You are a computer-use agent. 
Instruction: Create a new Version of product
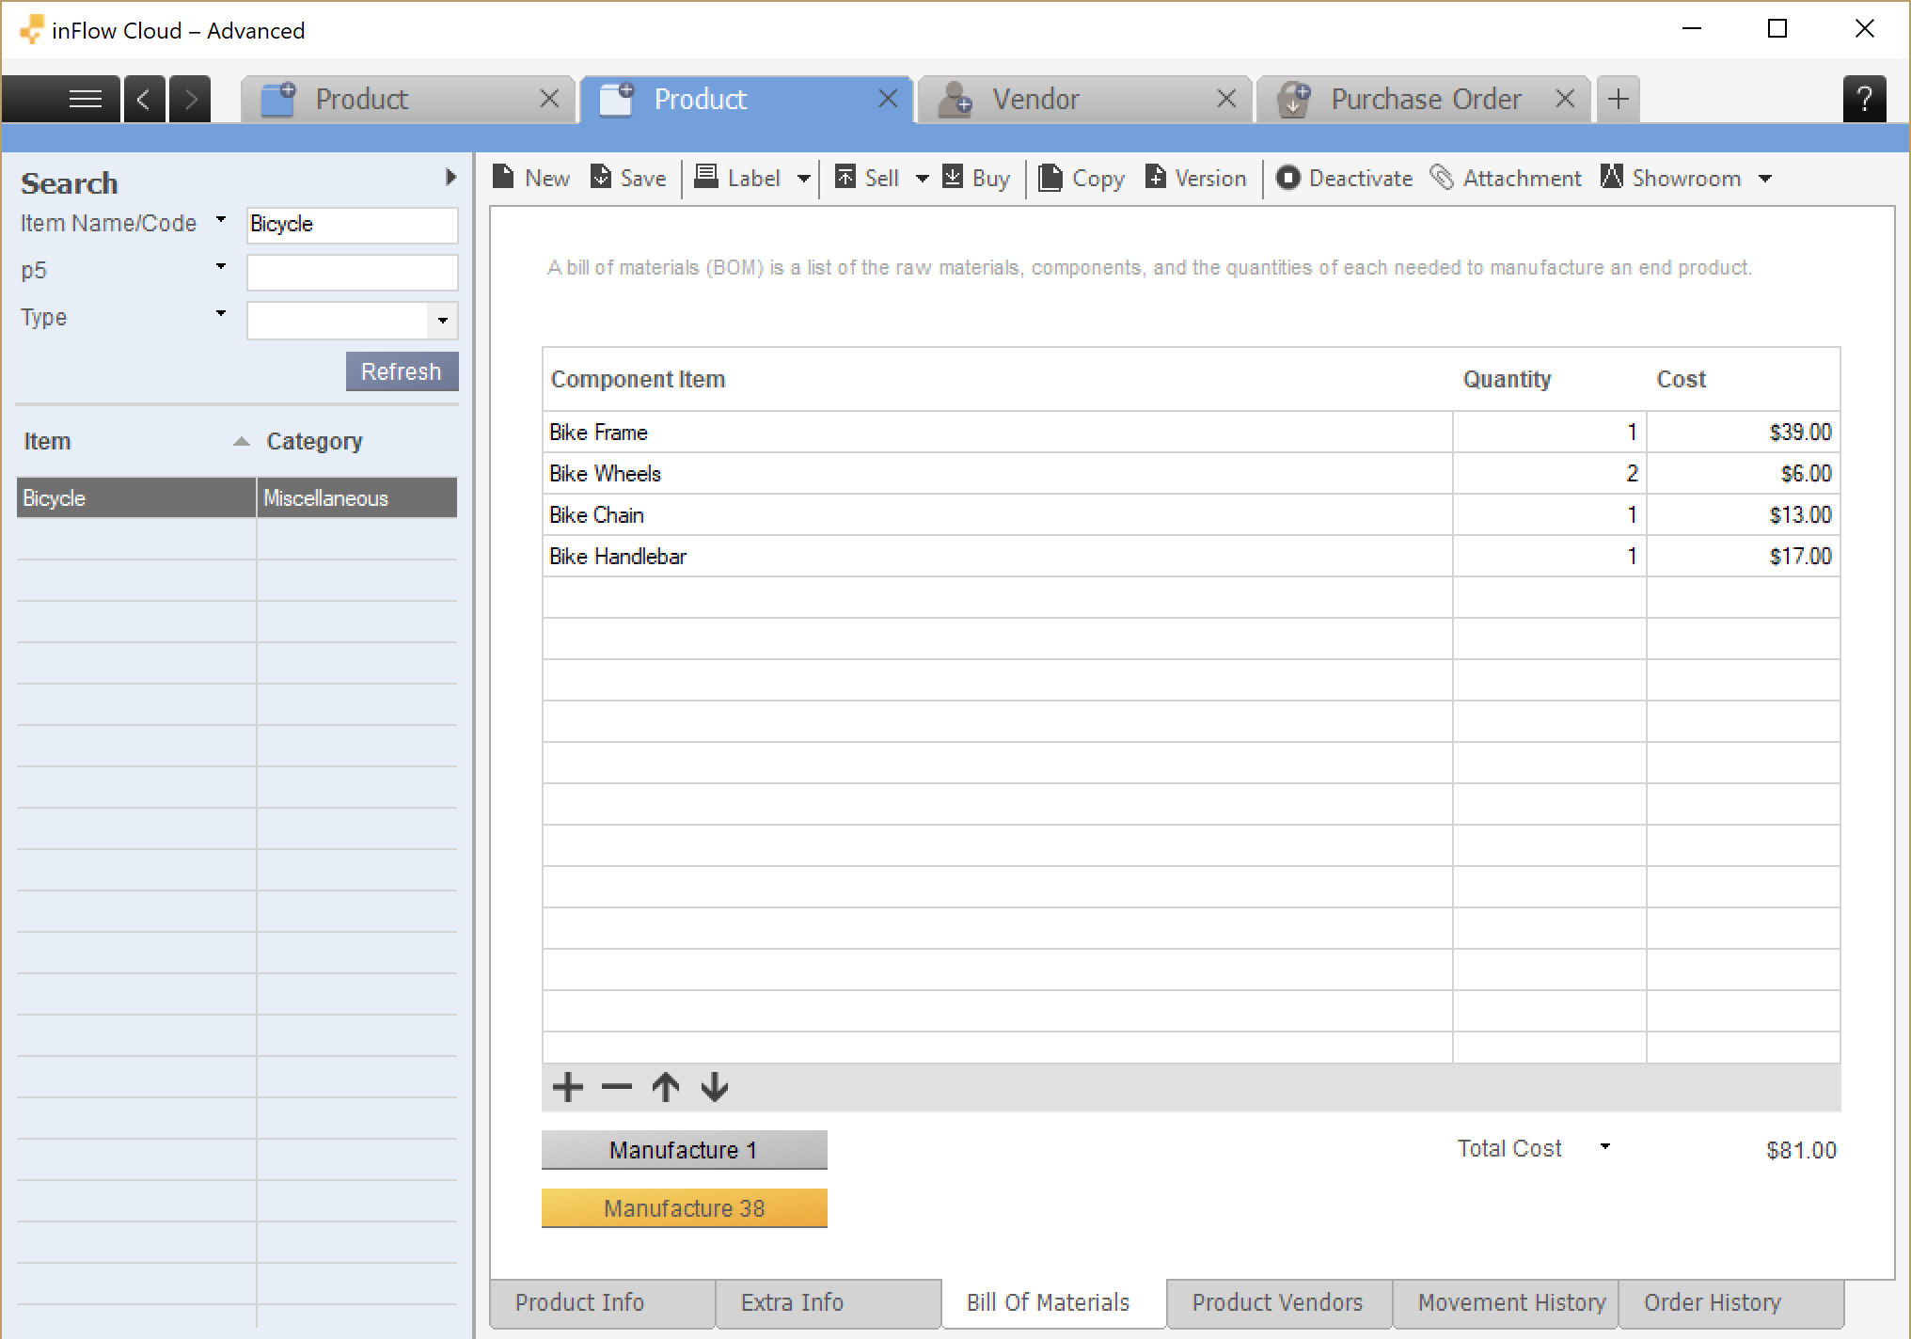pos(1156,178)
